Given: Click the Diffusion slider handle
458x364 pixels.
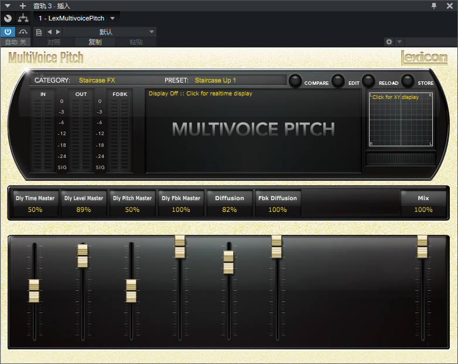Looking at the screenshot, I should (228, 262).
